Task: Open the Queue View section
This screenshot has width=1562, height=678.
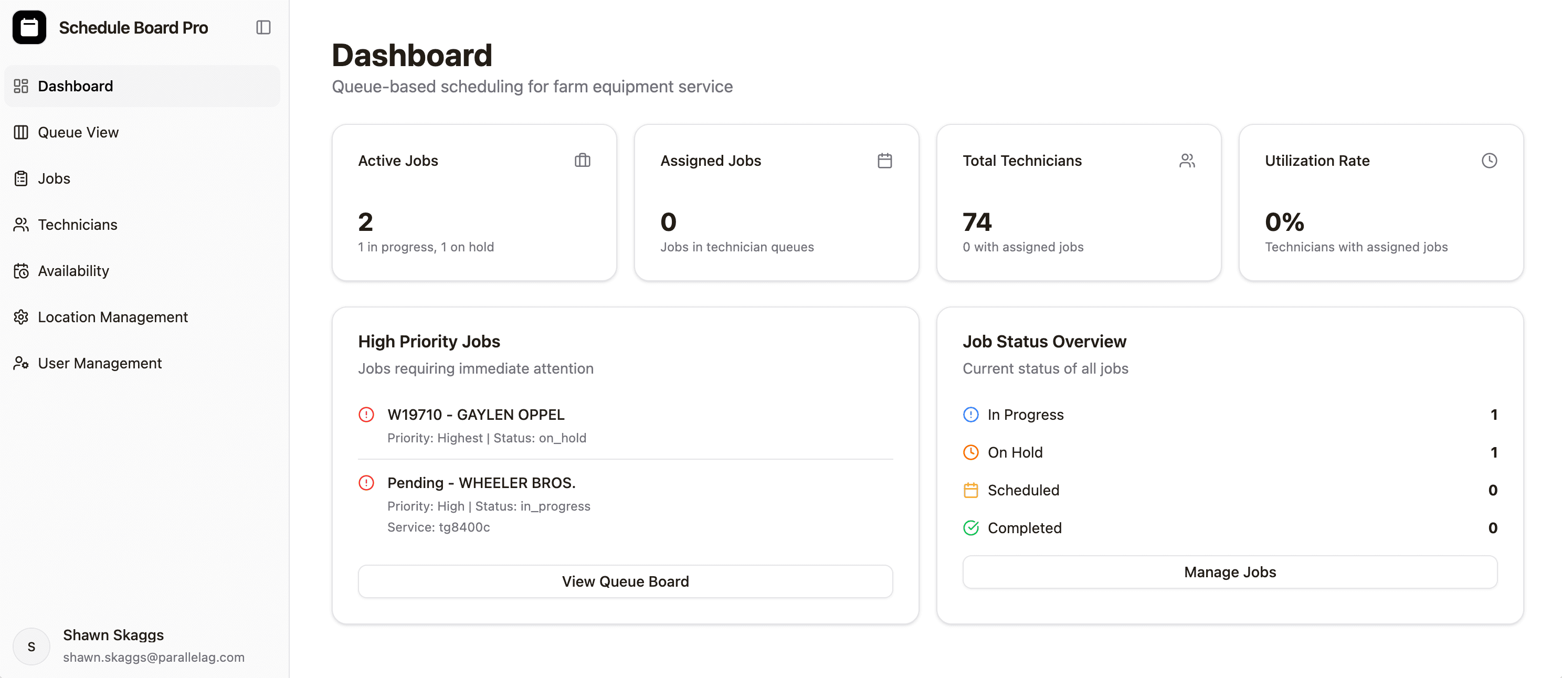Action: (78, 132)
